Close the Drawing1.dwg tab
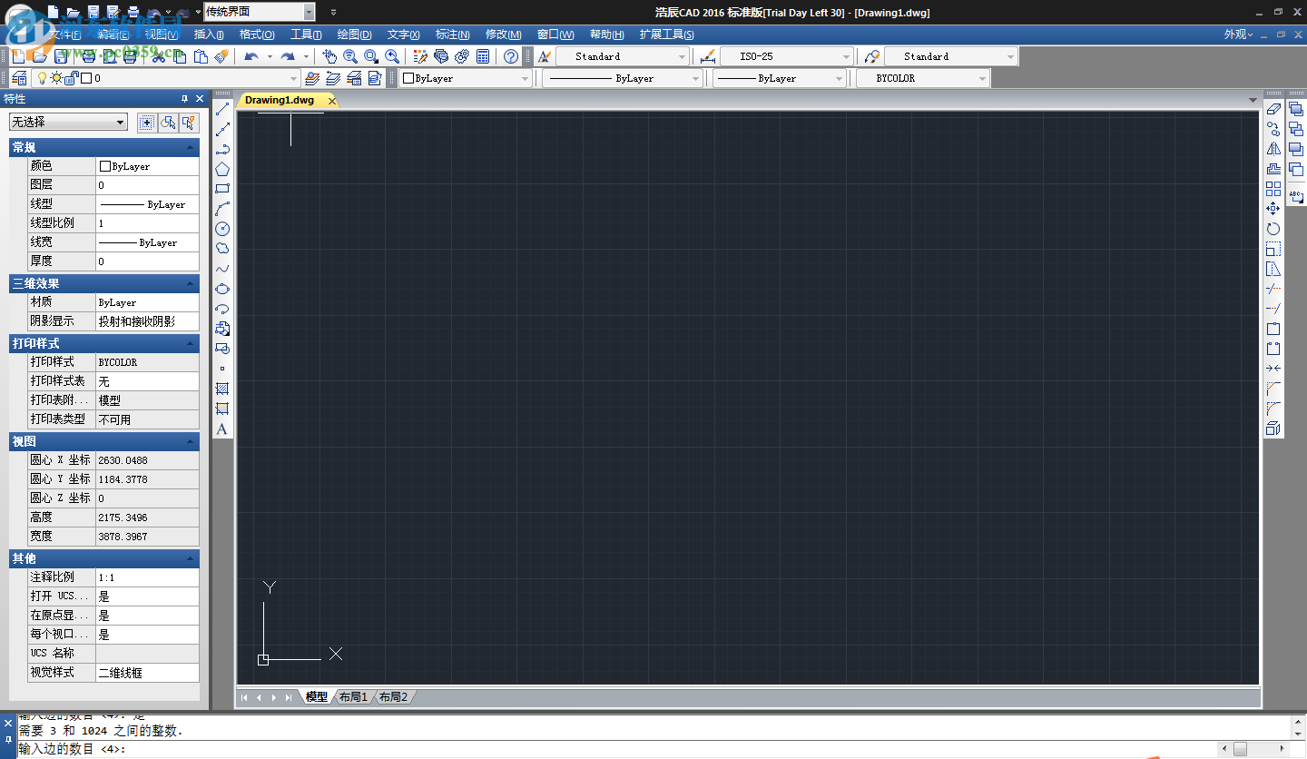 (332, 101)
